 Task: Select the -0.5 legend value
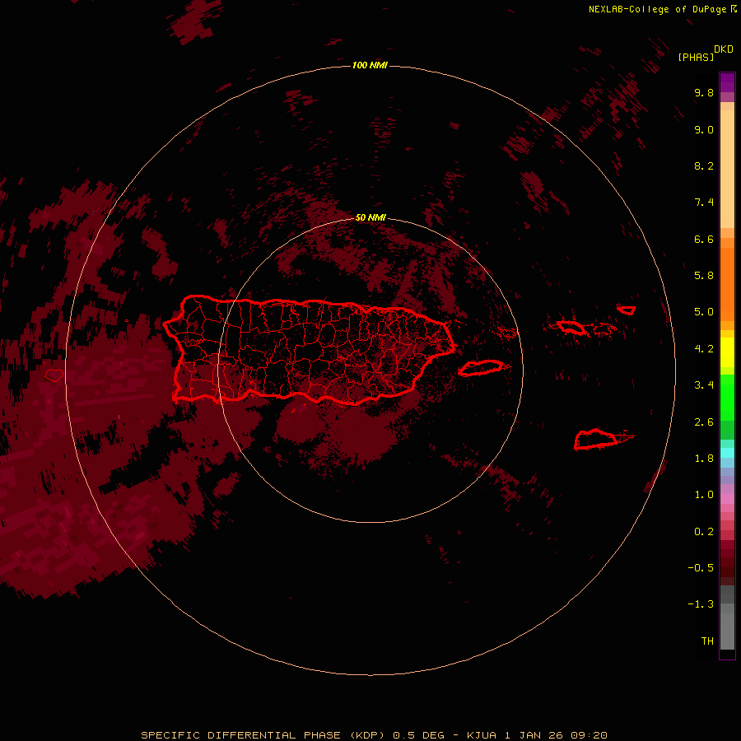click(701, 568)
